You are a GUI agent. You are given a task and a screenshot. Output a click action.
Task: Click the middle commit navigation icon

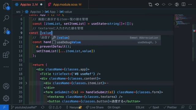pyautogui.click(x=164, y=5)
